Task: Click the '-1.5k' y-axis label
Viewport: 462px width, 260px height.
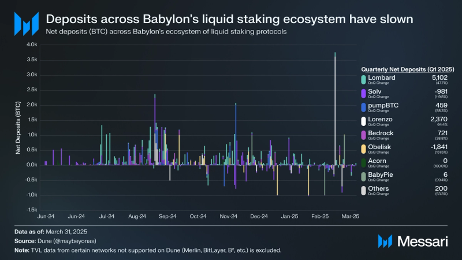Action: pos(32,210)
